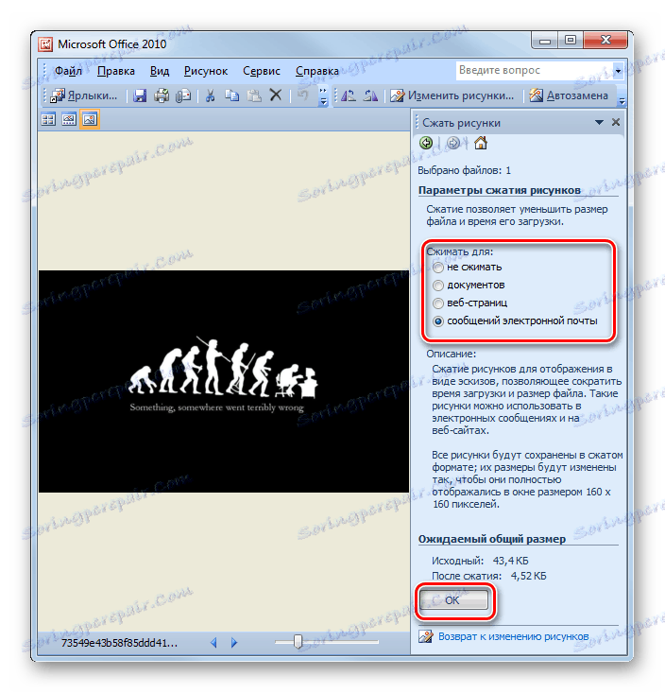Minimize the Microsoft Office 2010 window

(x=545, y=41)
